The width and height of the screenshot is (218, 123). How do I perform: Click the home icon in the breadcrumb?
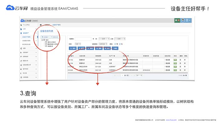41,25
